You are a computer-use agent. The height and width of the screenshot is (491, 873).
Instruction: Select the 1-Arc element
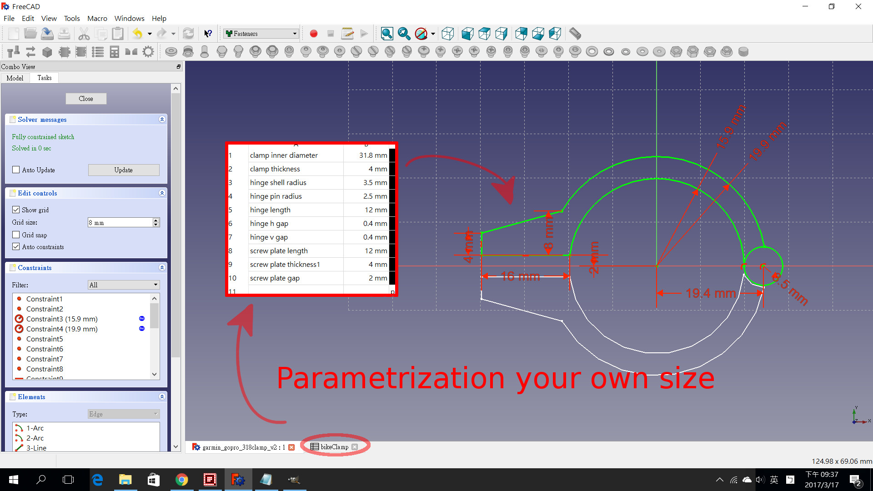pyautogui.click(x=85, y=428)
